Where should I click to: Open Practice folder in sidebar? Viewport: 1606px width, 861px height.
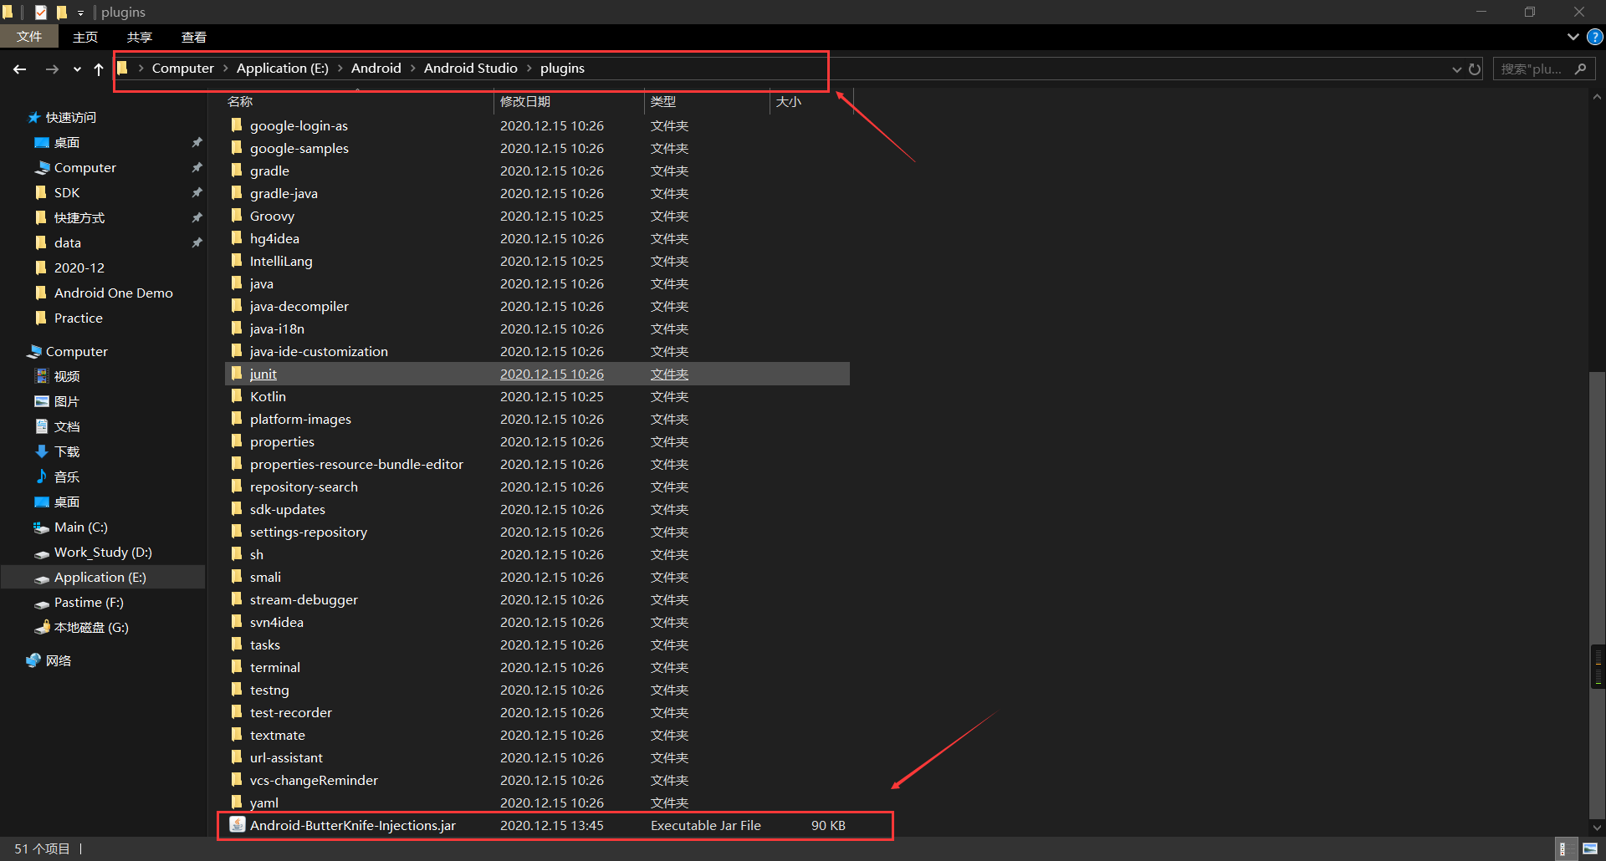pos(78,318)
